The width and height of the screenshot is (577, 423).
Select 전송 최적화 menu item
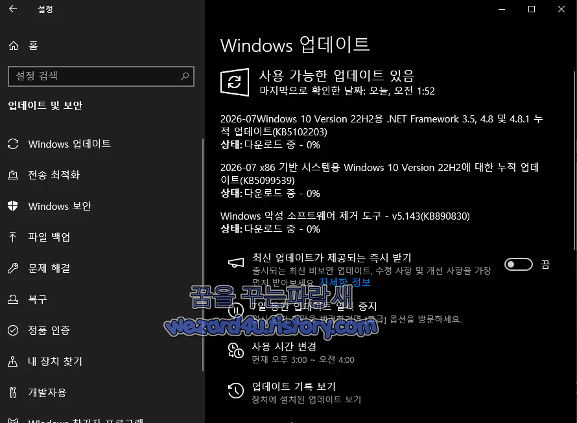coord(101,175)
